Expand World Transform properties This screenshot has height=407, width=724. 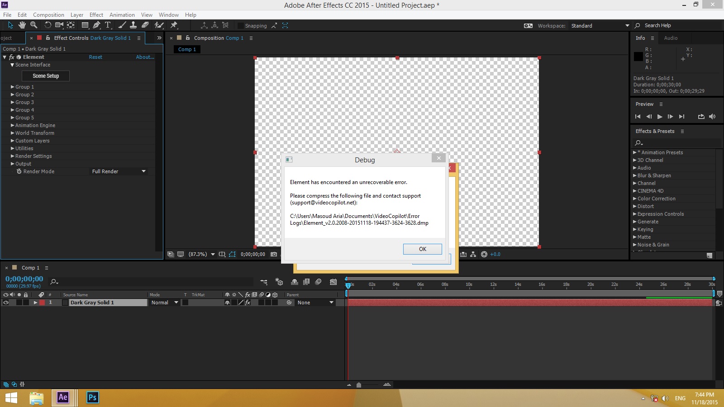click(13, 133)
